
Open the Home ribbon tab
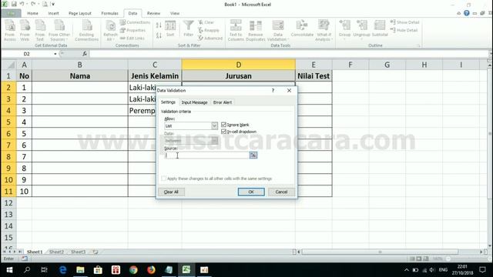click(x=32, y=13)
